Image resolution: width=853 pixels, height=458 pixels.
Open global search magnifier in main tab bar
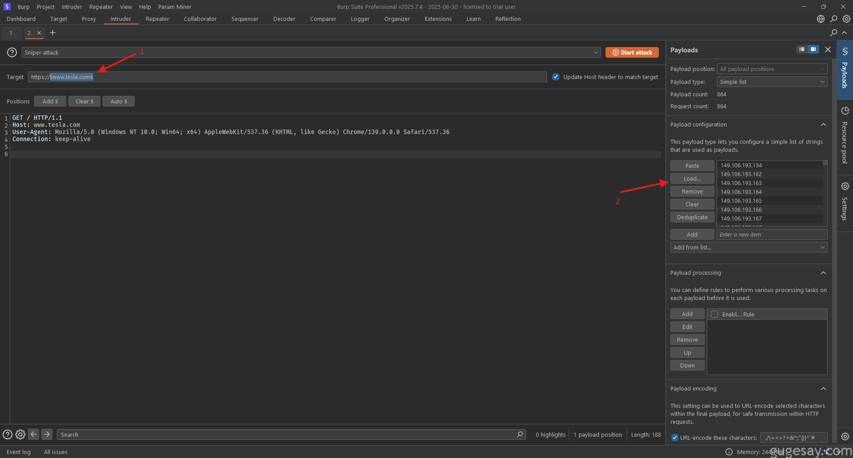pyautogui.click(x=834, y=19)
